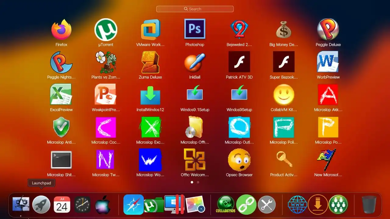Launch Parallels Windows monitor dock icon

coord(174,204)
